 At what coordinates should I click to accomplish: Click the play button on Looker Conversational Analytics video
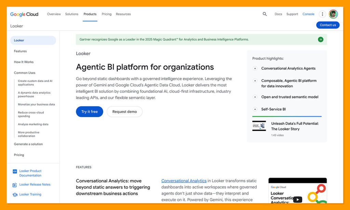298,199
